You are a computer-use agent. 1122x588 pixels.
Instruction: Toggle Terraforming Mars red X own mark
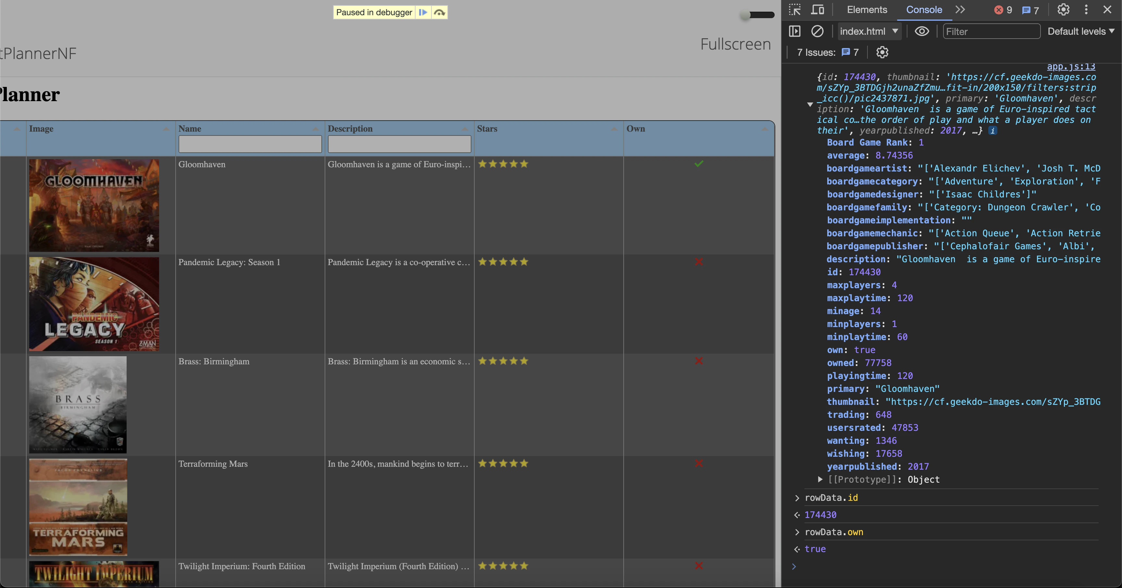pos(699,464)
